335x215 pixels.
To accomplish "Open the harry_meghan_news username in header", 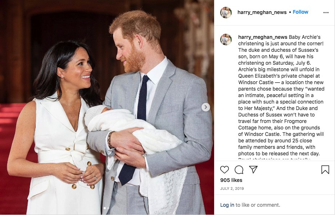I will [262, 12].
